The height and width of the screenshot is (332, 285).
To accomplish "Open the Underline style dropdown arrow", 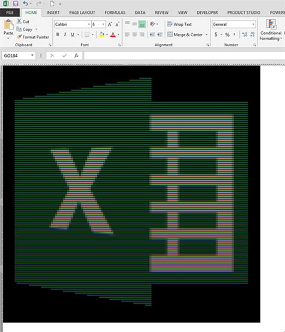I will [78, 34].
